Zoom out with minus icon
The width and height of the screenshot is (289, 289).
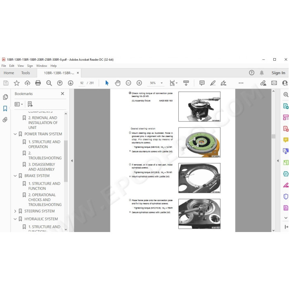128,83
